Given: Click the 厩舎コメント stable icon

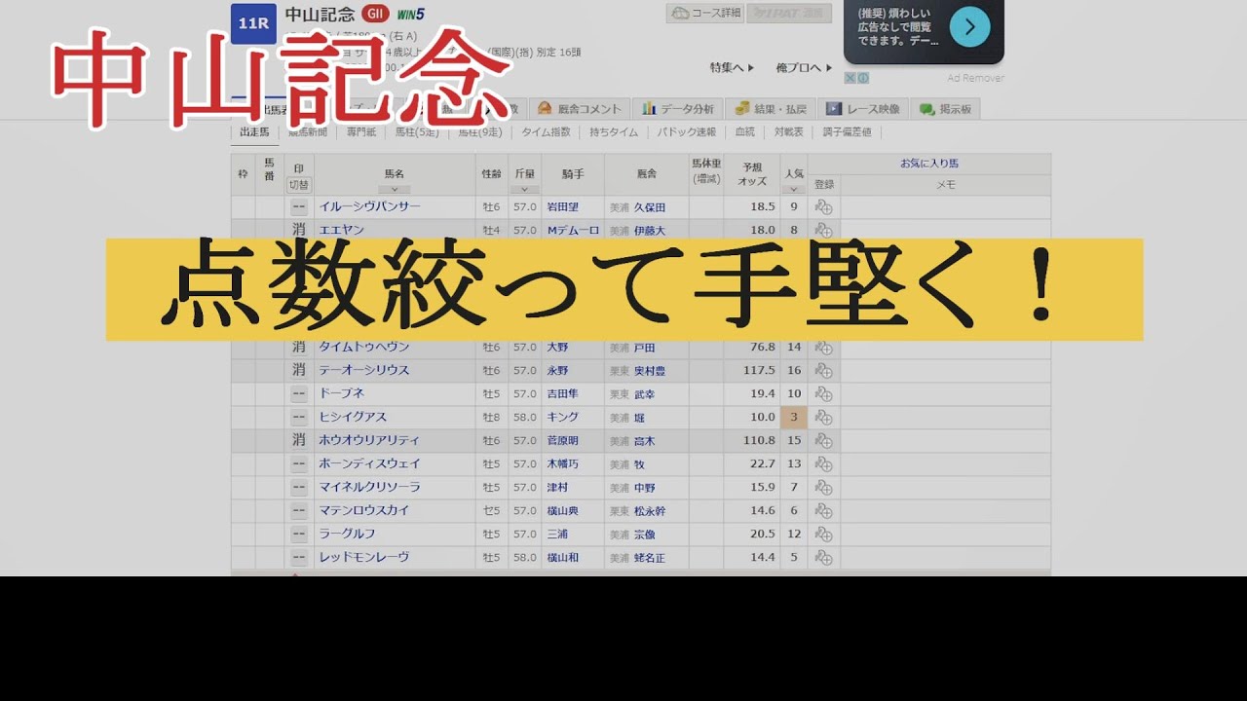Looking at the screenshot, I should pyautogui.click(x=546, y=107).
